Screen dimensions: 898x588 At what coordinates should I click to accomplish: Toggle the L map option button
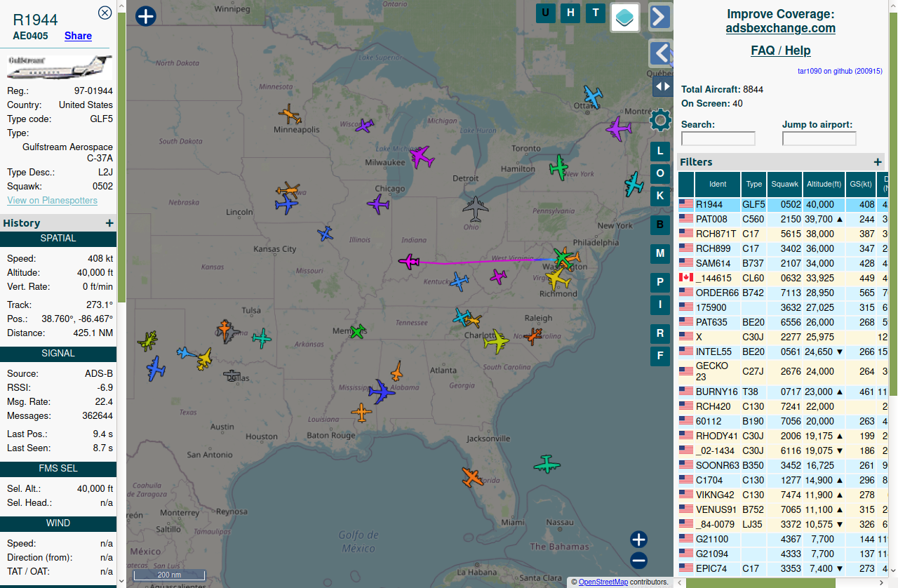659,151
